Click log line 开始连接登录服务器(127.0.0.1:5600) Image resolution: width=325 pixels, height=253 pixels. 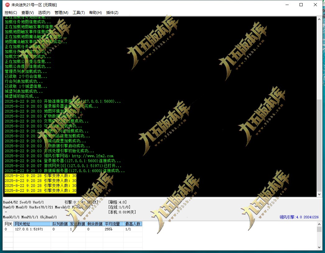pyautogui.click(x=62, y=101)
